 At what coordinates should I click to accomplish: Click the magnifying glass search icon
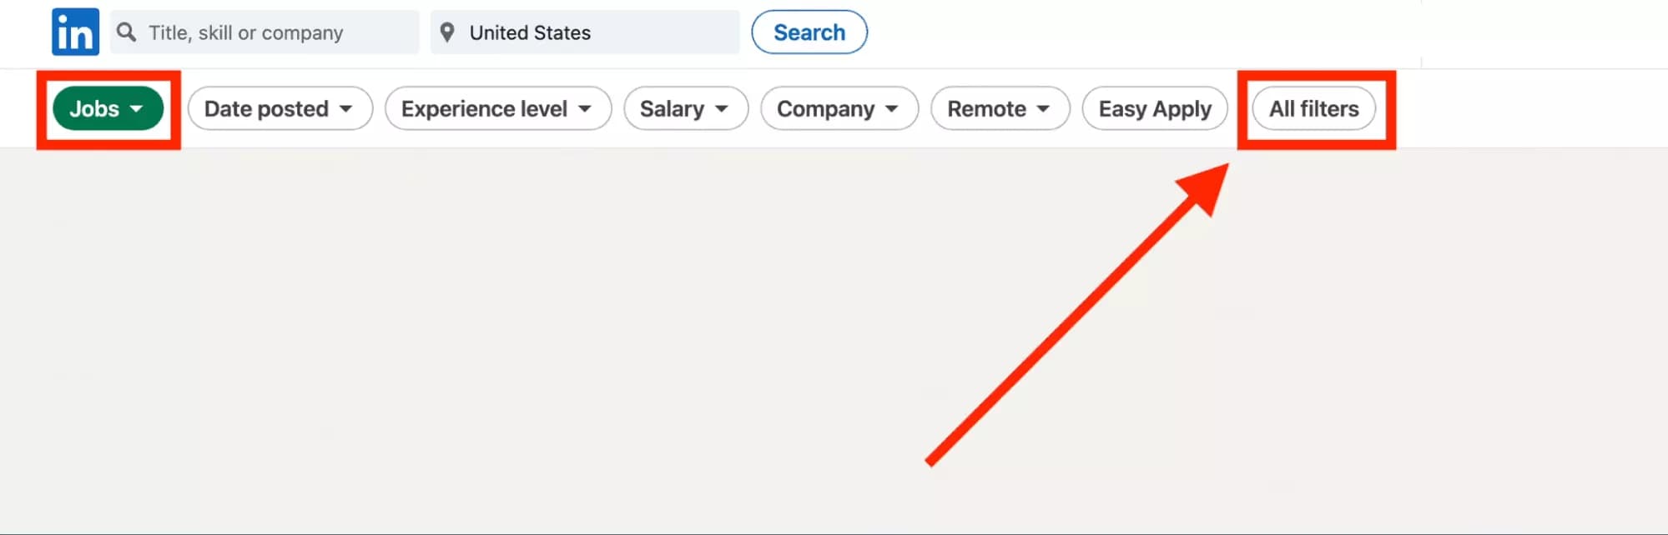pyautogui.click(x=128, y=32)
